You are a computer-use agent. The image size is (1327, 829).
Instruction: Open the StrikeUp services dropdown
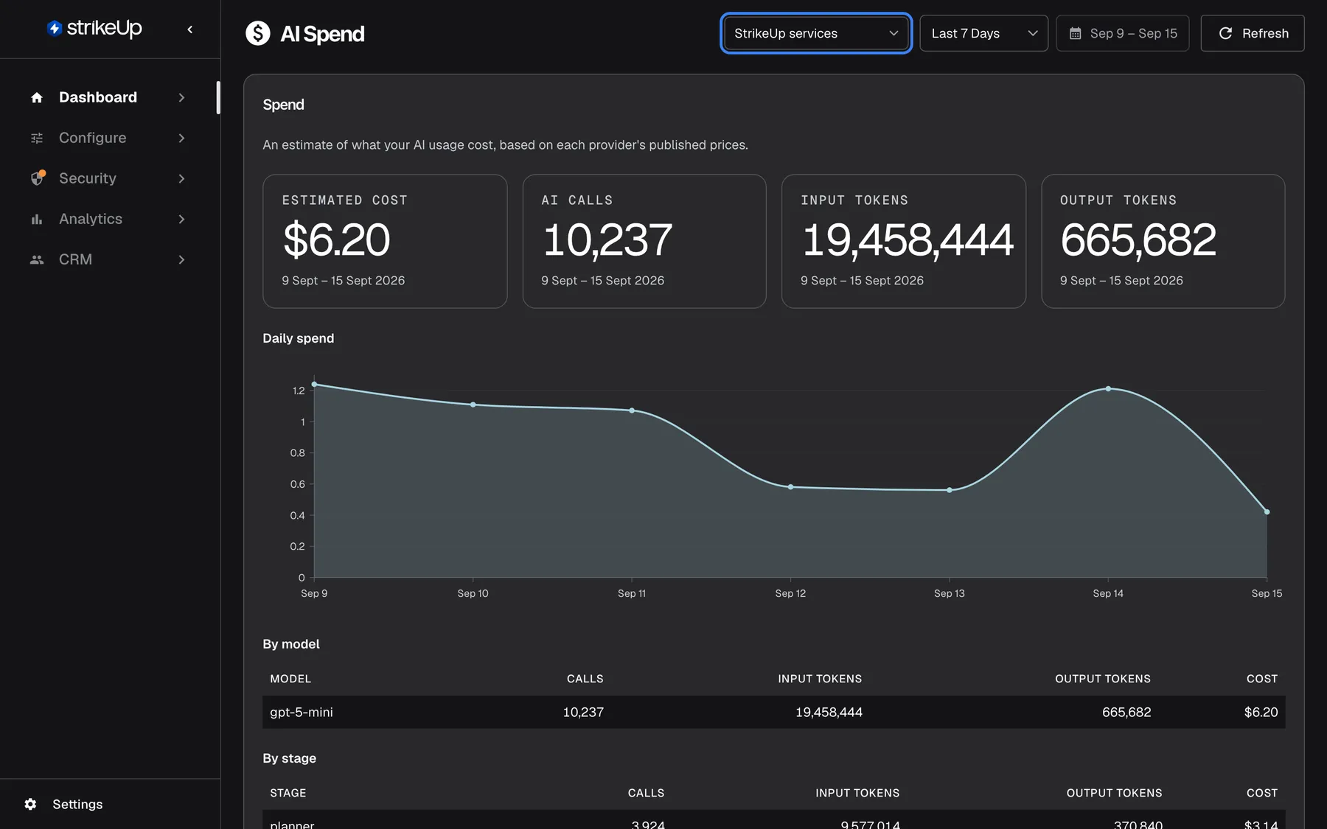[x=816, y=33]
